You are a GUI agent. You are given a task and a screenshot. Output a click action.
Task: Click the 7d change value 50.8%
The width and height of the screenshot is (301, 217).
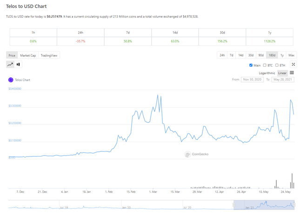coord(128,41)
